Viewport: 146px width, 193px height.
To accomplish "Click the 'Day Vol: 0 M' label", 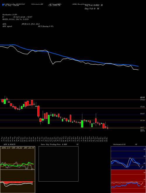I will click(x=92, y=8).
